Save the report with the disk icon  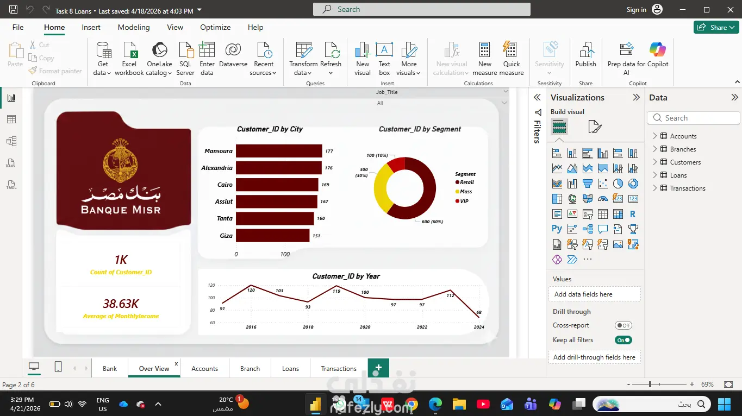coord(14,10)
